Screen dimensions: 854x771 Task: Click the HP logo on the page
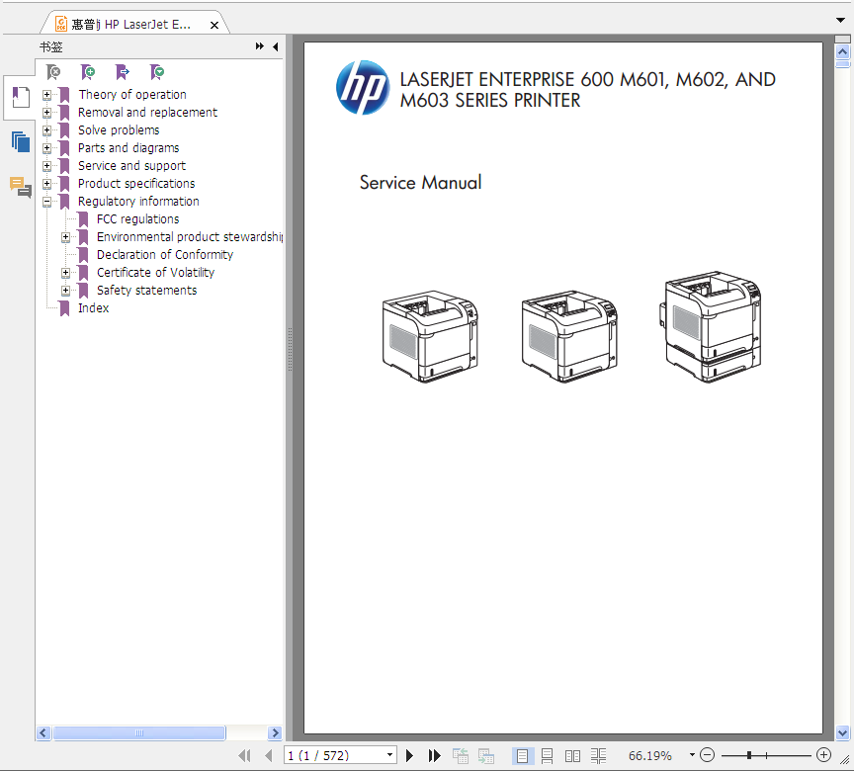click(363, 88)
